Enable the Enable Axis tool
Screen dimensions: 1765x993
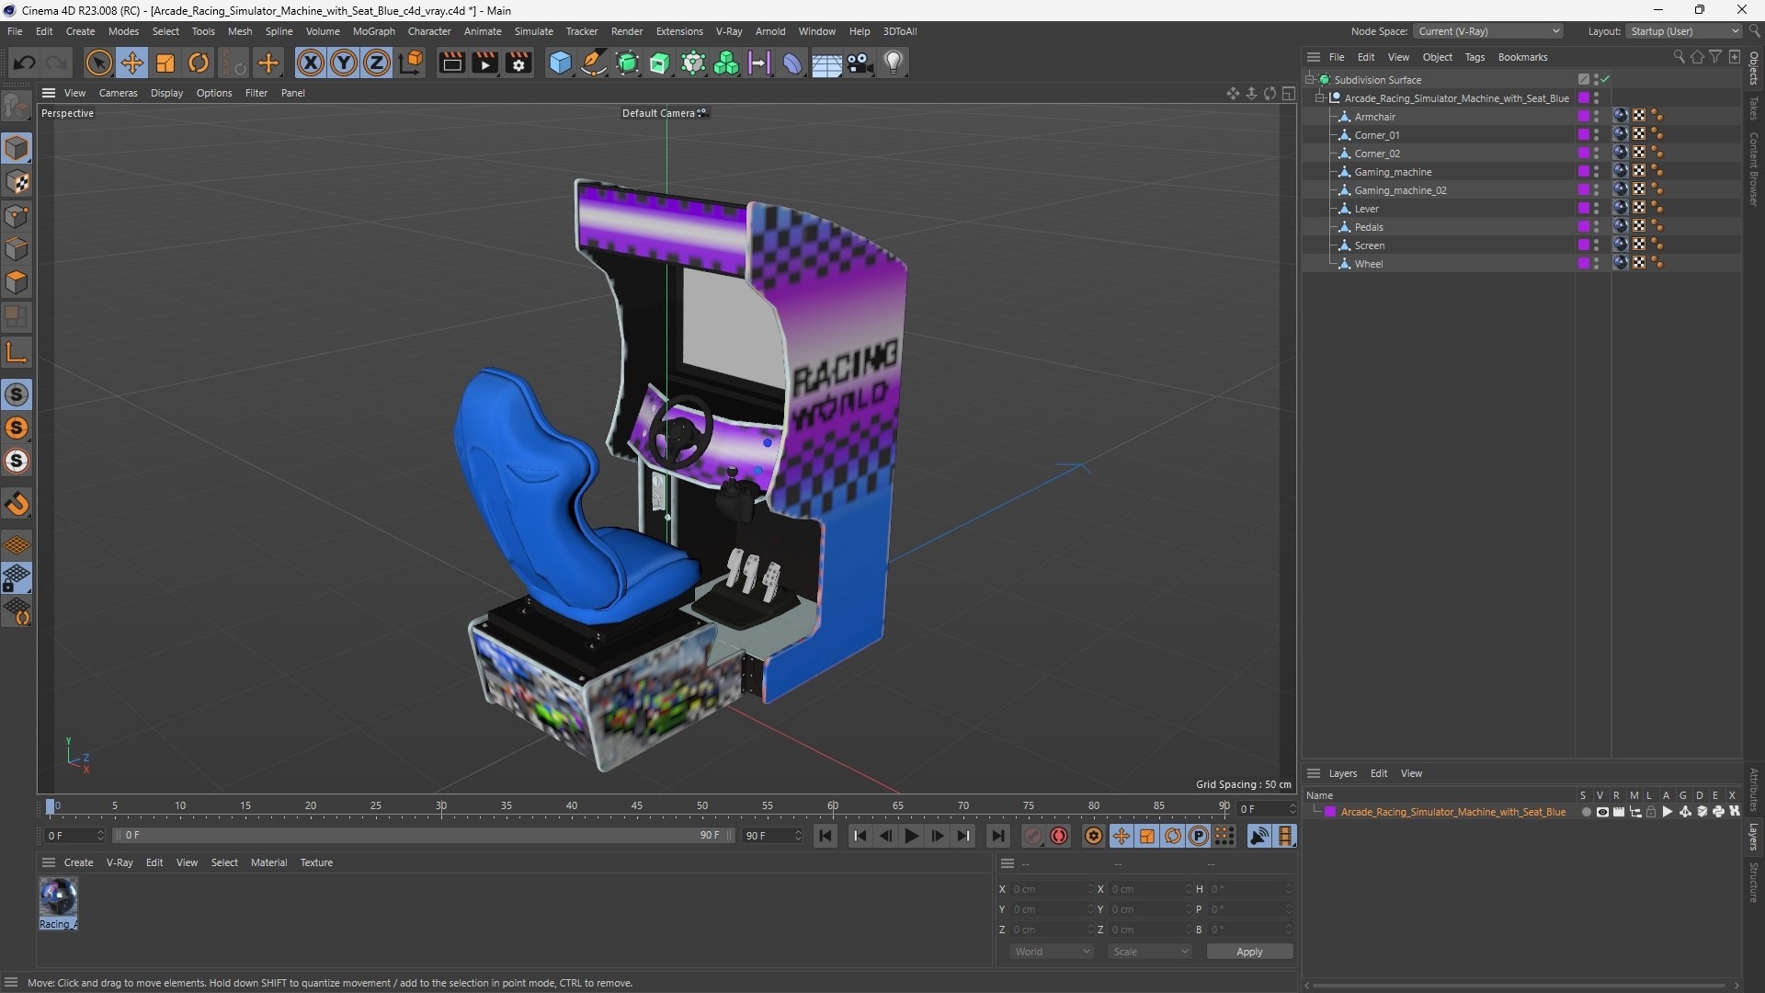click(17, 352)
